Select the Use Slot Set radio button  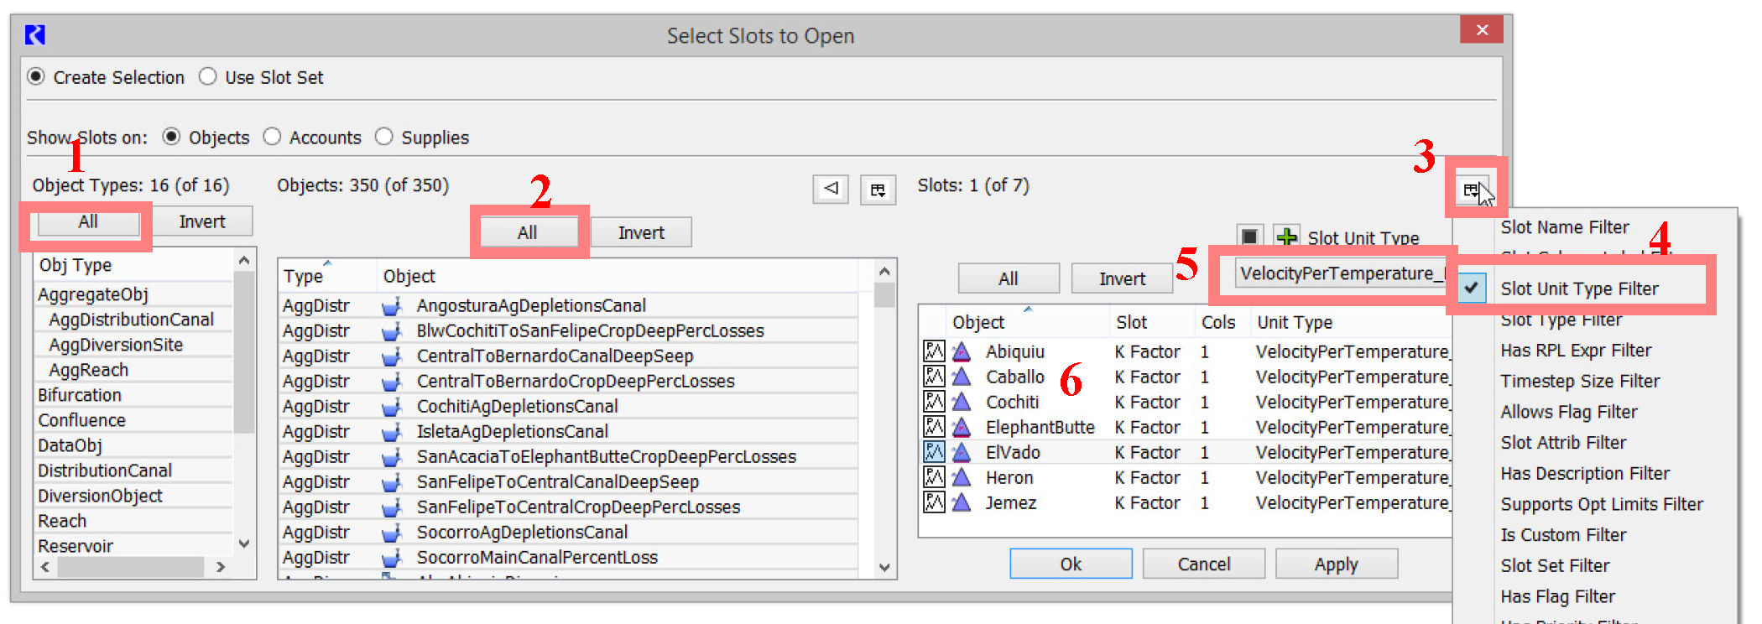[x=208, y=77]
